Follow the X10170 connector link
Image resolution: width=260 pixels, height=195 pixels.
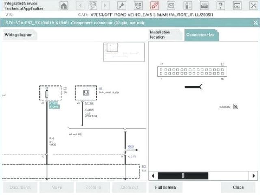tap(132, 156)
